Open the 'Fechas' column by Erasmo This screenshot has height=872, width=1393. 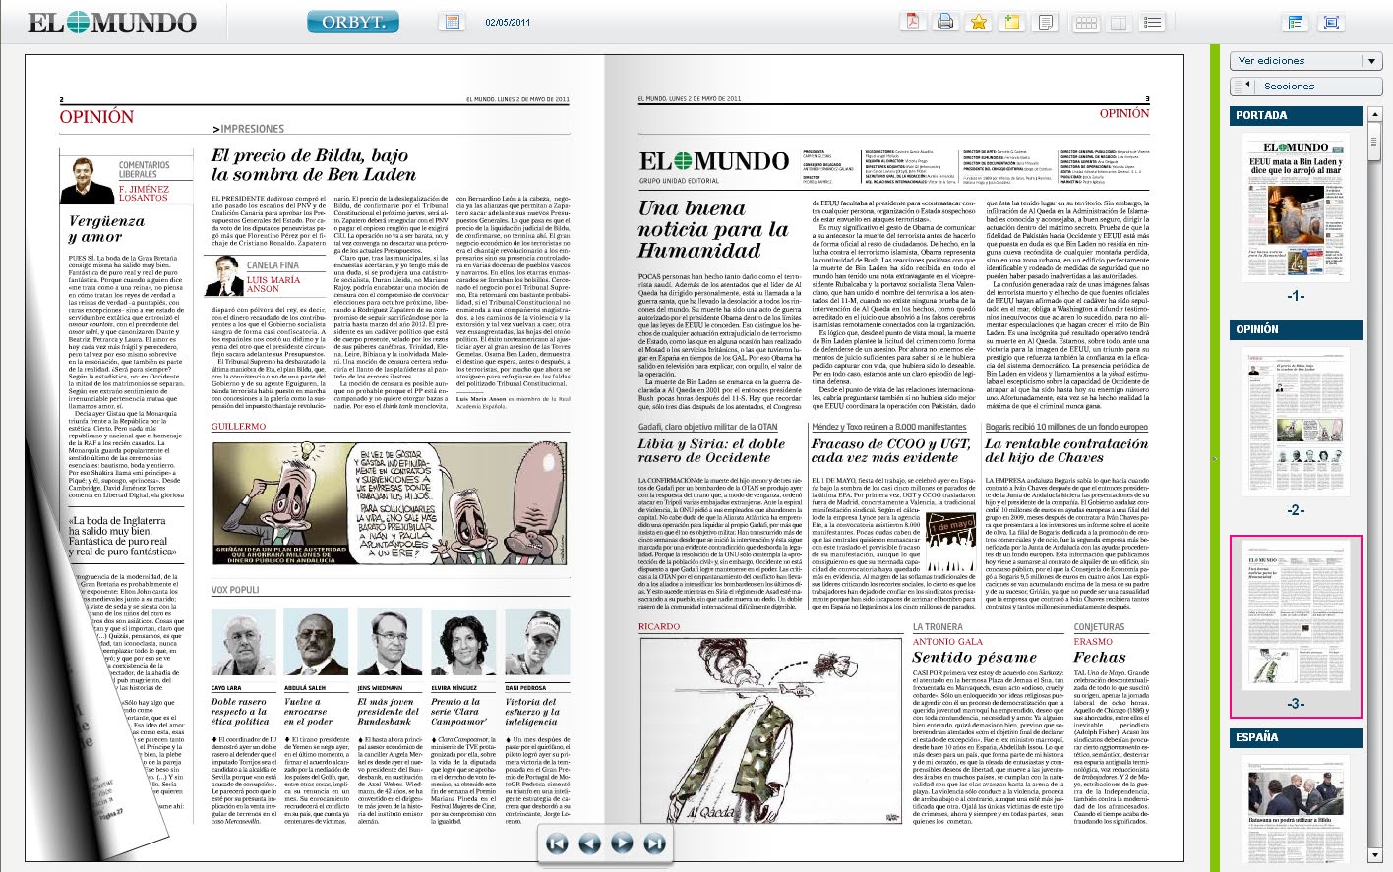point(1100,658)
